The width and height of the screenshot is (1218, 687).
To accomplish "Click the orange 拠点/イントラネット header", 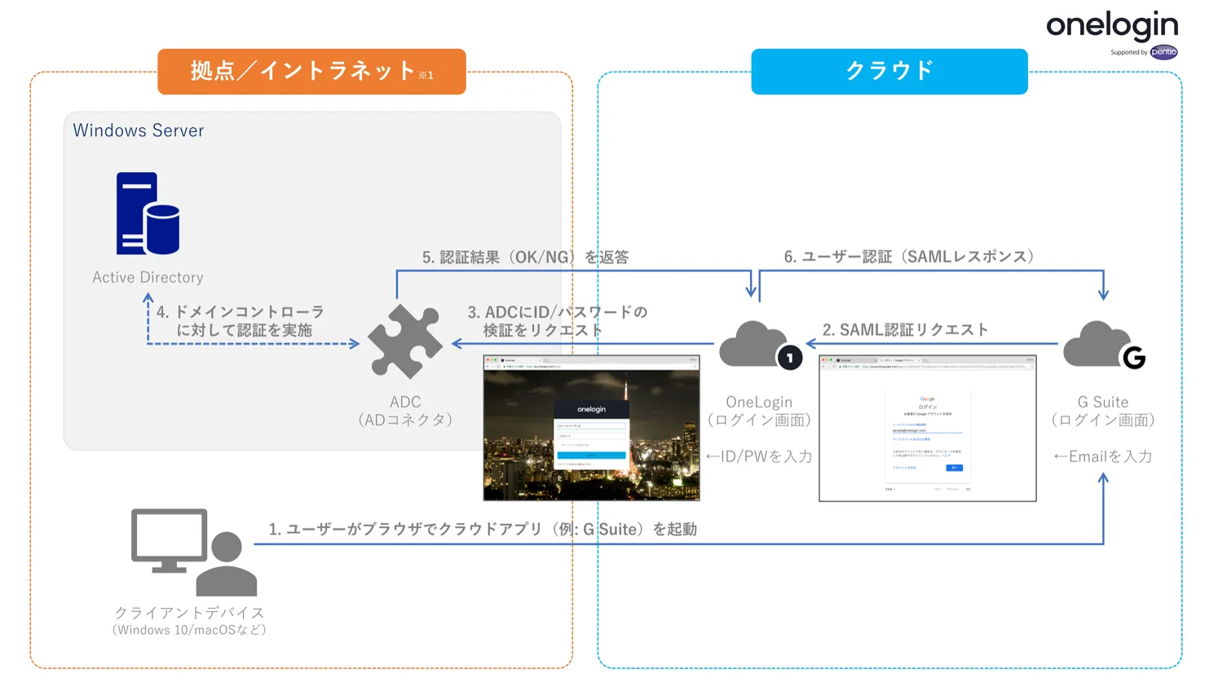I will click(x=311, y=72).
